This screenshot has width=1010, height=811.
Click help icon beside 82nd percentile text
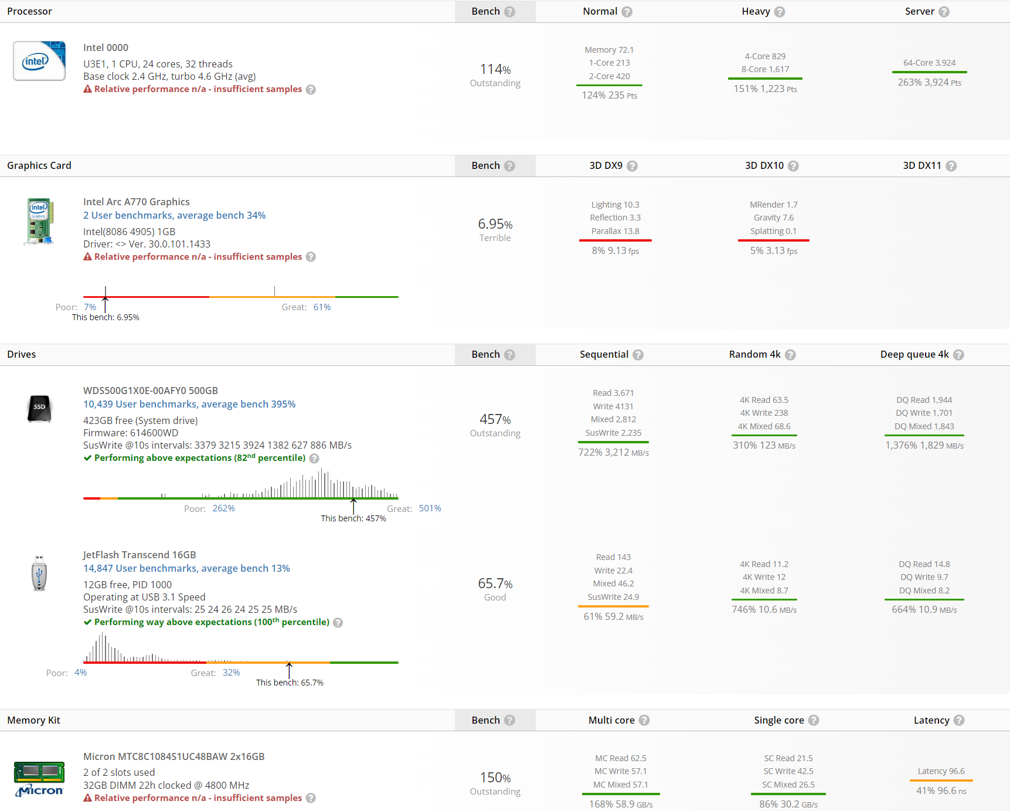pyautogui.click(x=314, y=459)
